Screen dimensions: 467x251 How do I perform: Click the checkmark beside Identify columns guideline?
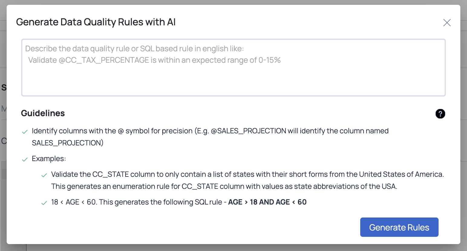25,132
